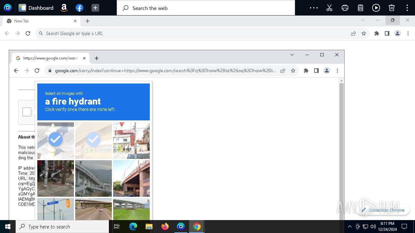Select the gray staircase overpass tile
Image resolution: width=415 pixels, height=233 pixels.
click(x=93, y=178)
